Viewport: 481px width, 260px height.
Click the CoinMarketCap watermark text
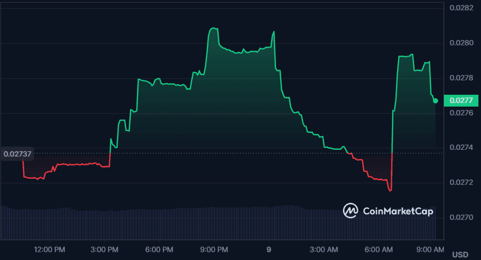[x=398, y=211]
